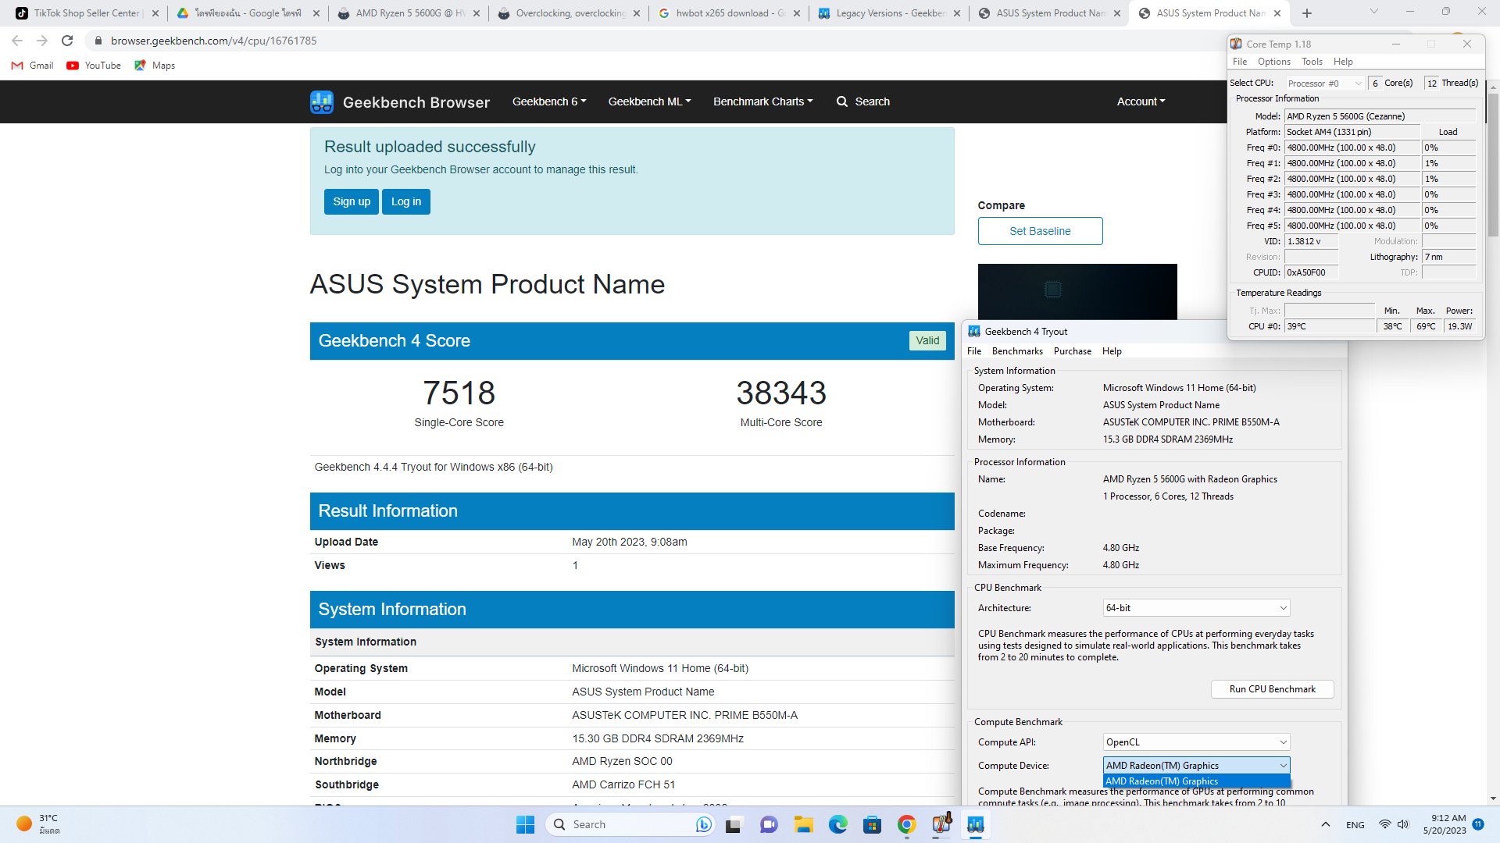Click the Log in button
Image resolution: width=1500 pixels, height=843 pixels.
406,201
